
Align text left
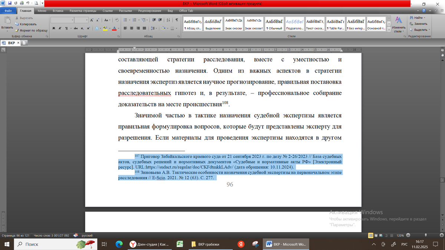point(125,28)
